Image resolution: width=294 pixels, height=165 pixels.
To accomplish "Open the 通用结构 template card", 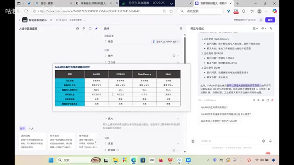I will point(32,141).
